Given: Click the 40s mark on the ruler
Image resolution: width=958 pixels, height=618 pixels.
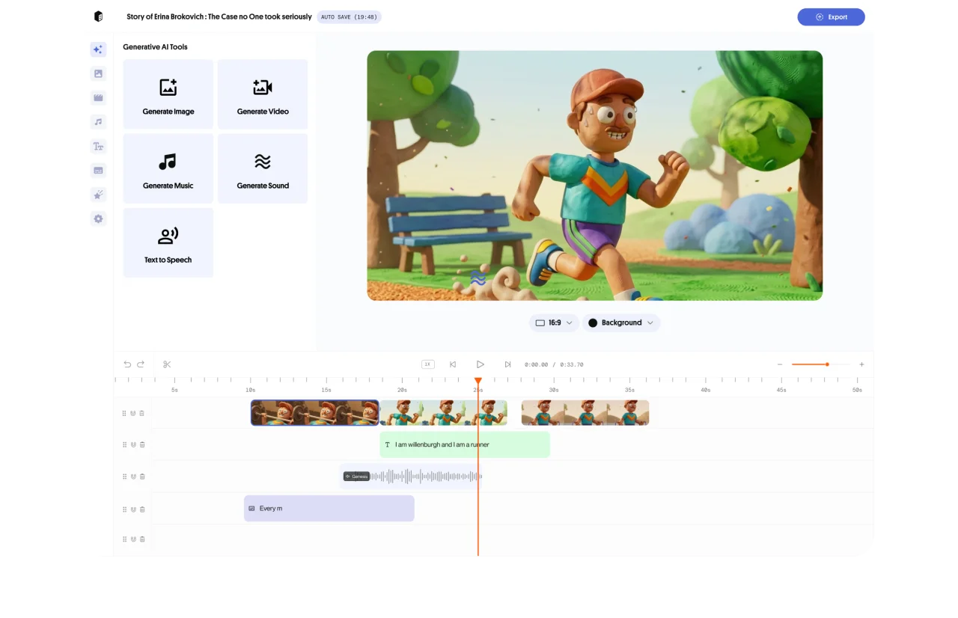Looking at the screenshot, I should click(x=705, y=390).
